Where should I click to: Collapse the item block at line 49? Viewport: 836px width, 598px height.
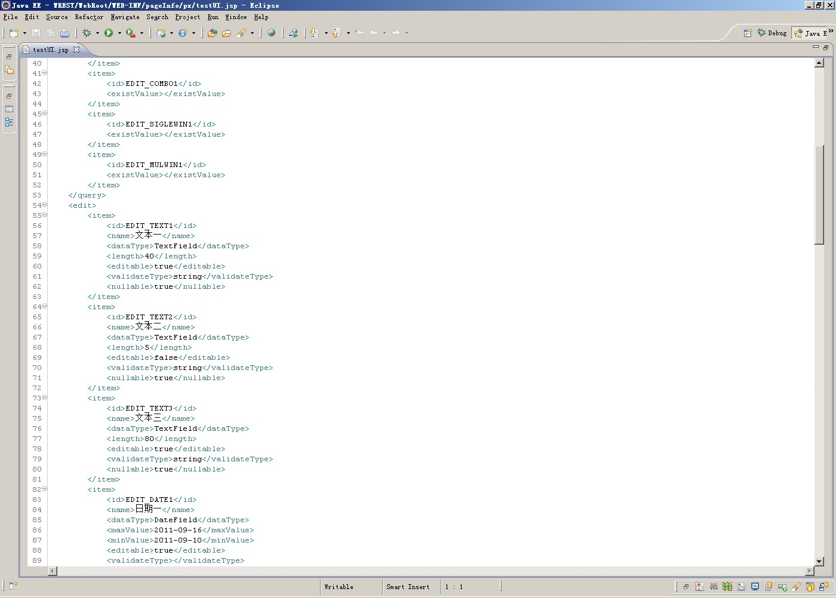pyautogui.click(x=45, y=154)
